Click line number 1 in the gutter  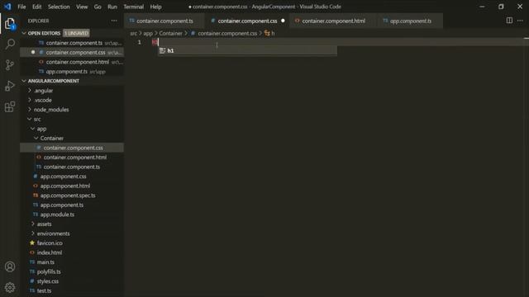tap(140, 42)
